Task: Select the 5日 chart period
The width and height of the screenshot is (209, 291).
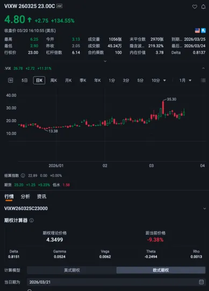Action: 25,81
